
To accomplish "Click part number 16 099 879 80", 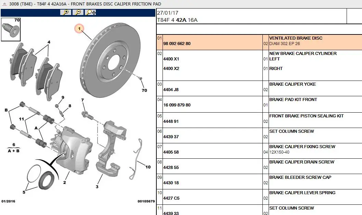I will click(x=177, y=105).
